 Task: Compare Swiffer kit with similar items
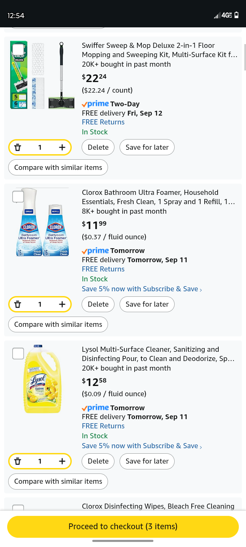pos(58,168)
